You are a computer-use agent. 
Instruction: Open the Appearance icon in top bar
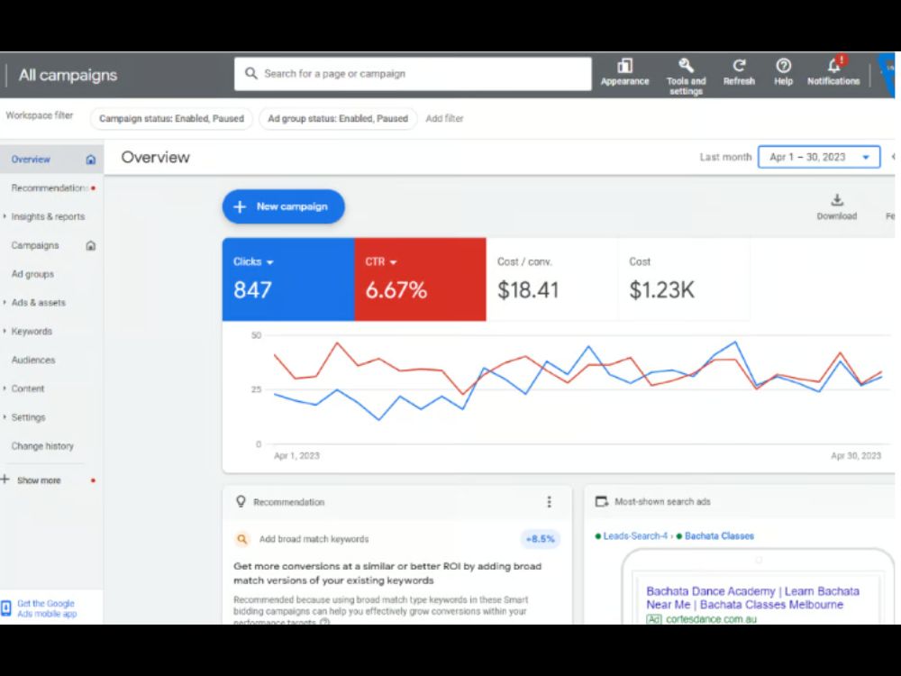(624, 66)
